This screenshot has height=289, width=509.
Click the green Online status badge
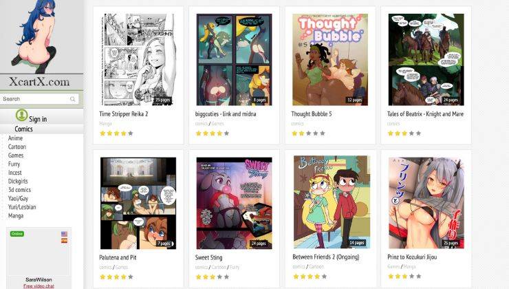(17, 233)
